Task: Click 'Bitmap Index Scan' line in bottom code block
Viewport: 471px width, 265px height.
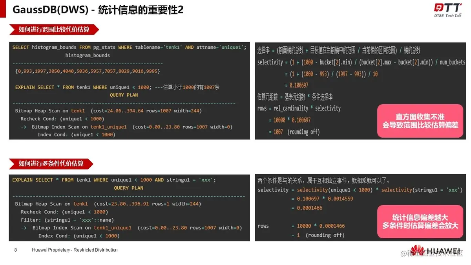Action: pyautogui.click(x=131, y=228)
